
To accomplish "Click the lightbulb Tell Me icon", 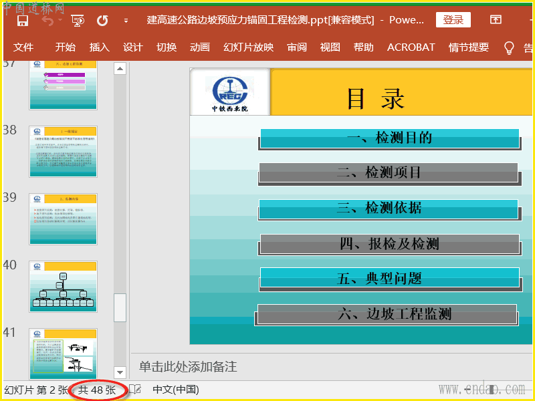I will click(509, 47).
